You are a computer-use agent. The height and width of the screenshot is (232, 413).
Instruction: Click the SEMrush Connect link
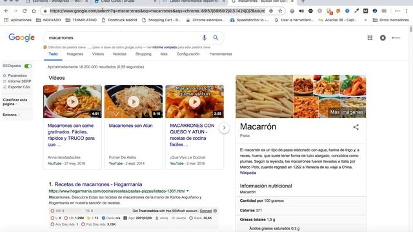206,211
